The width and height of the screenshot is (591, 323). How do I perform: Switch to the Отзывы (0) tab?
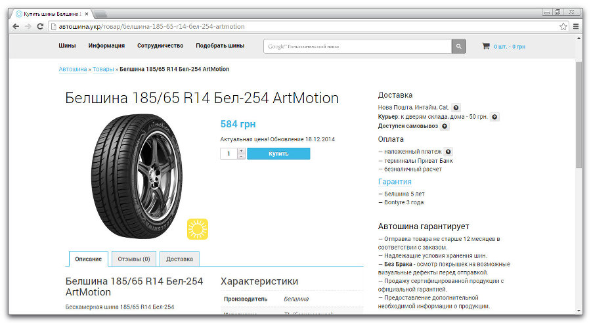click(x=134, y=259)
